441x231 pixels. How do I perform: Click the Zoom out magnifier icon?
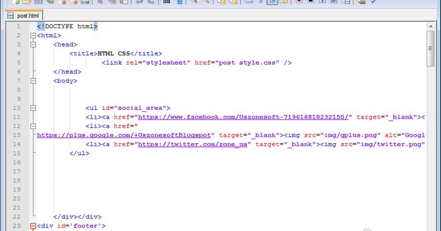pos(205,1)
